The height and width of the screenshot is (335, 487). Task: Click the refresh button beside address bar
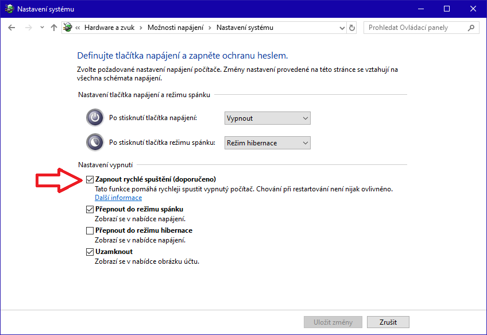tap(352, 28)
